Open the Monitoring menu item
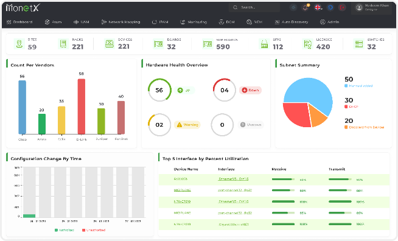398x241 pixels. [194, 22]
